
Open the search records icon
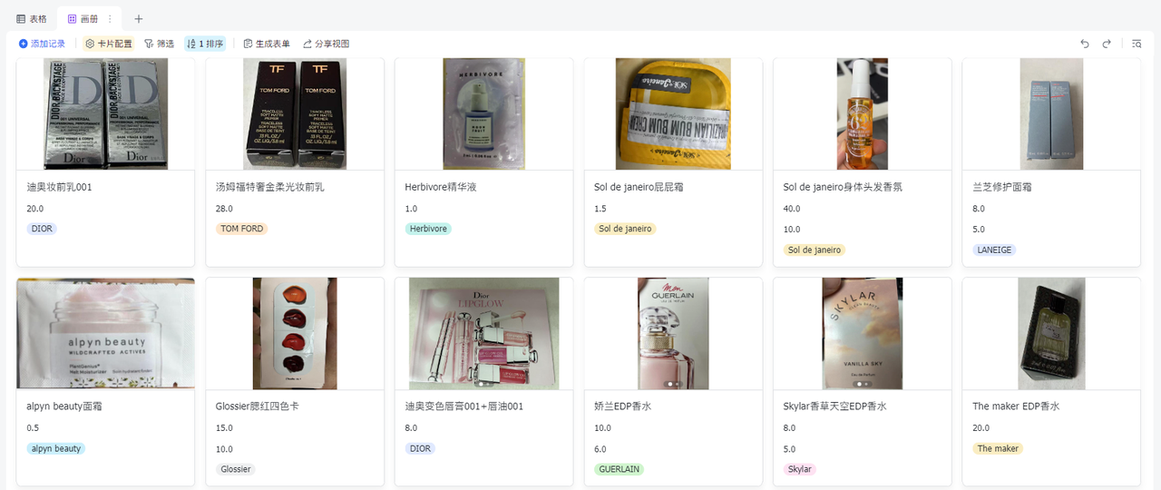1137,44
